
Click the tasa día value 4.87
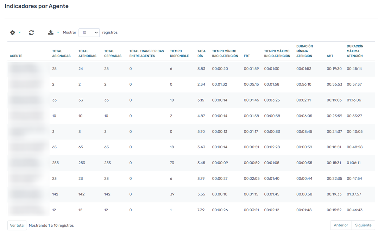[x=201, y=116]
